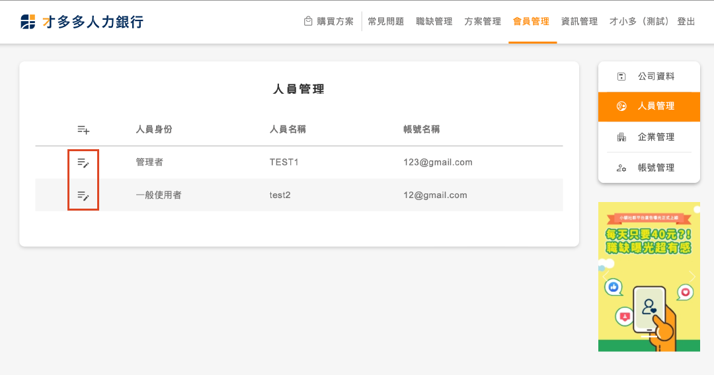This screenshot has height=375, width=714.
Task: Open edit icon for test2 user
Action: click(x=83, y=195)
